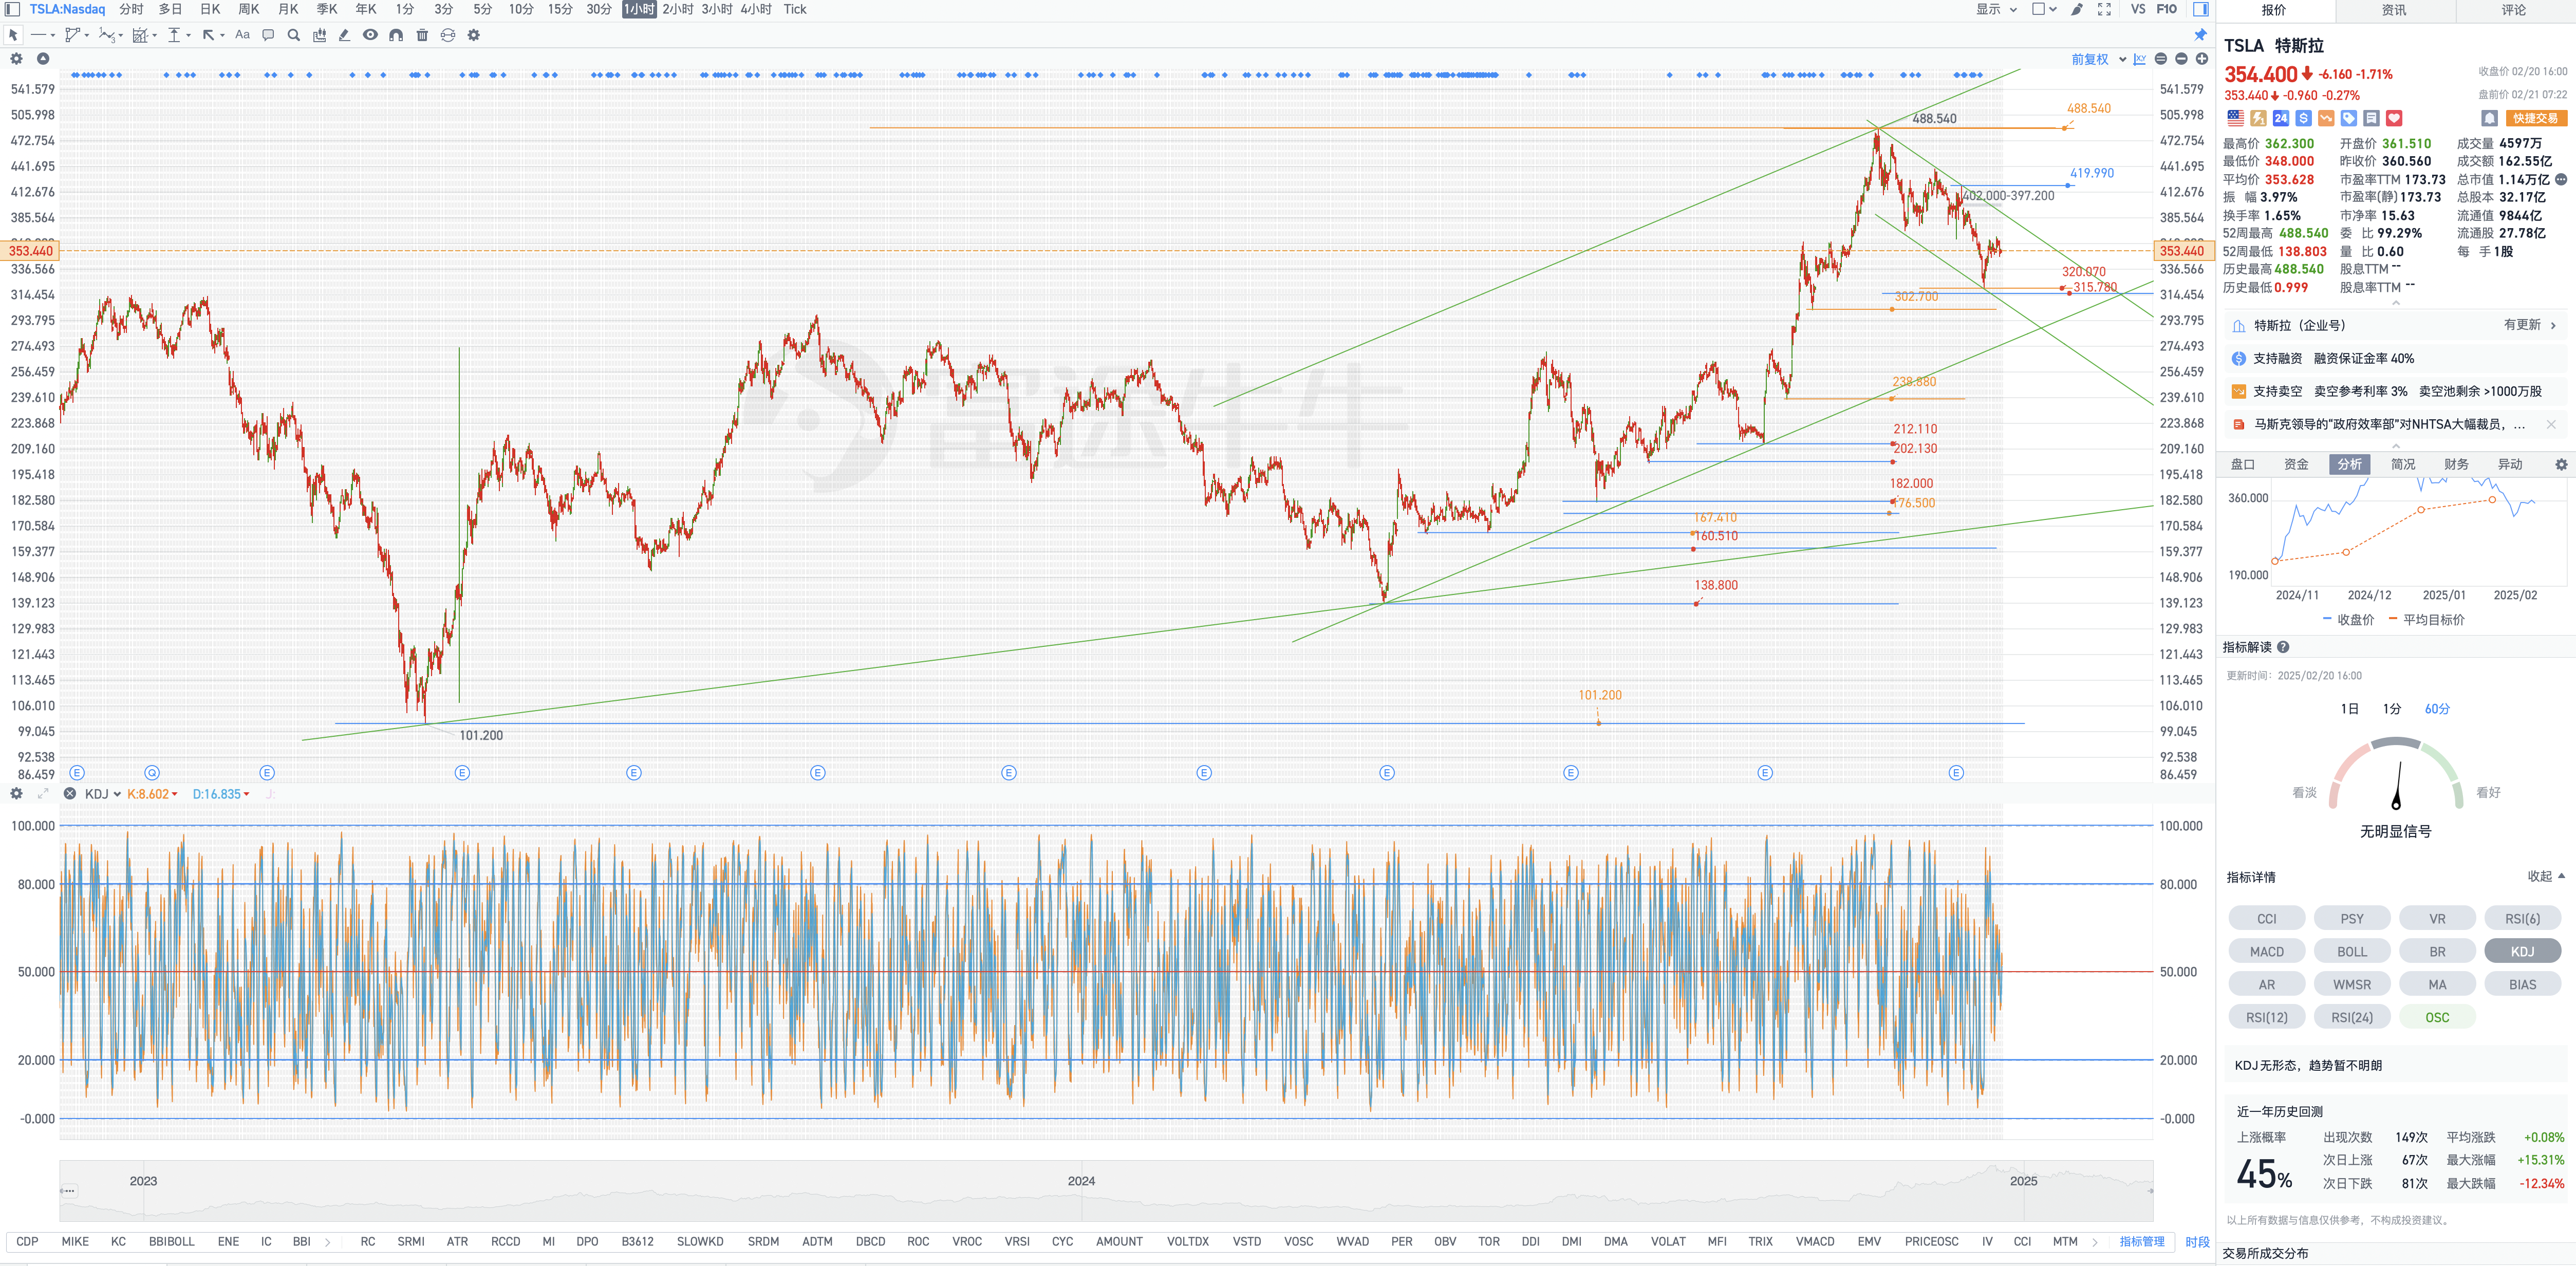Screen dimensions: 2576x1266
Task: Select the price range measure tool
Action: 174,35
